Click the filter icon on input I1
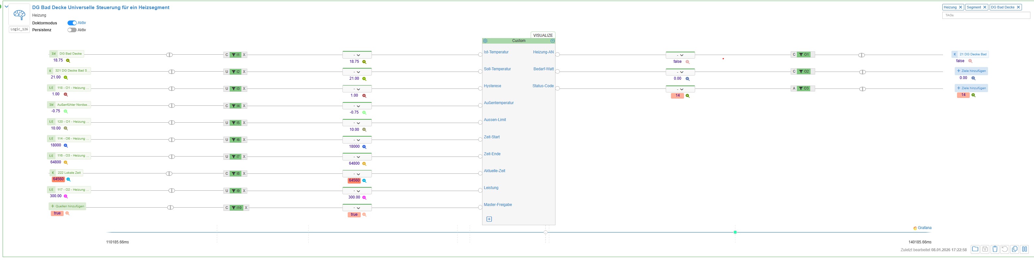 tap(233, 55)
